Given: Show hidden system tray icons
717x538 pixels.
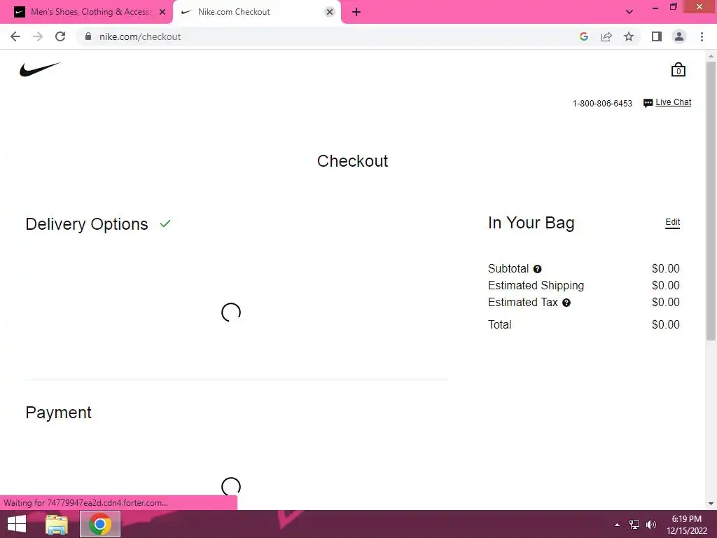Looking at the screenshot, I should [x=618, y=524].
